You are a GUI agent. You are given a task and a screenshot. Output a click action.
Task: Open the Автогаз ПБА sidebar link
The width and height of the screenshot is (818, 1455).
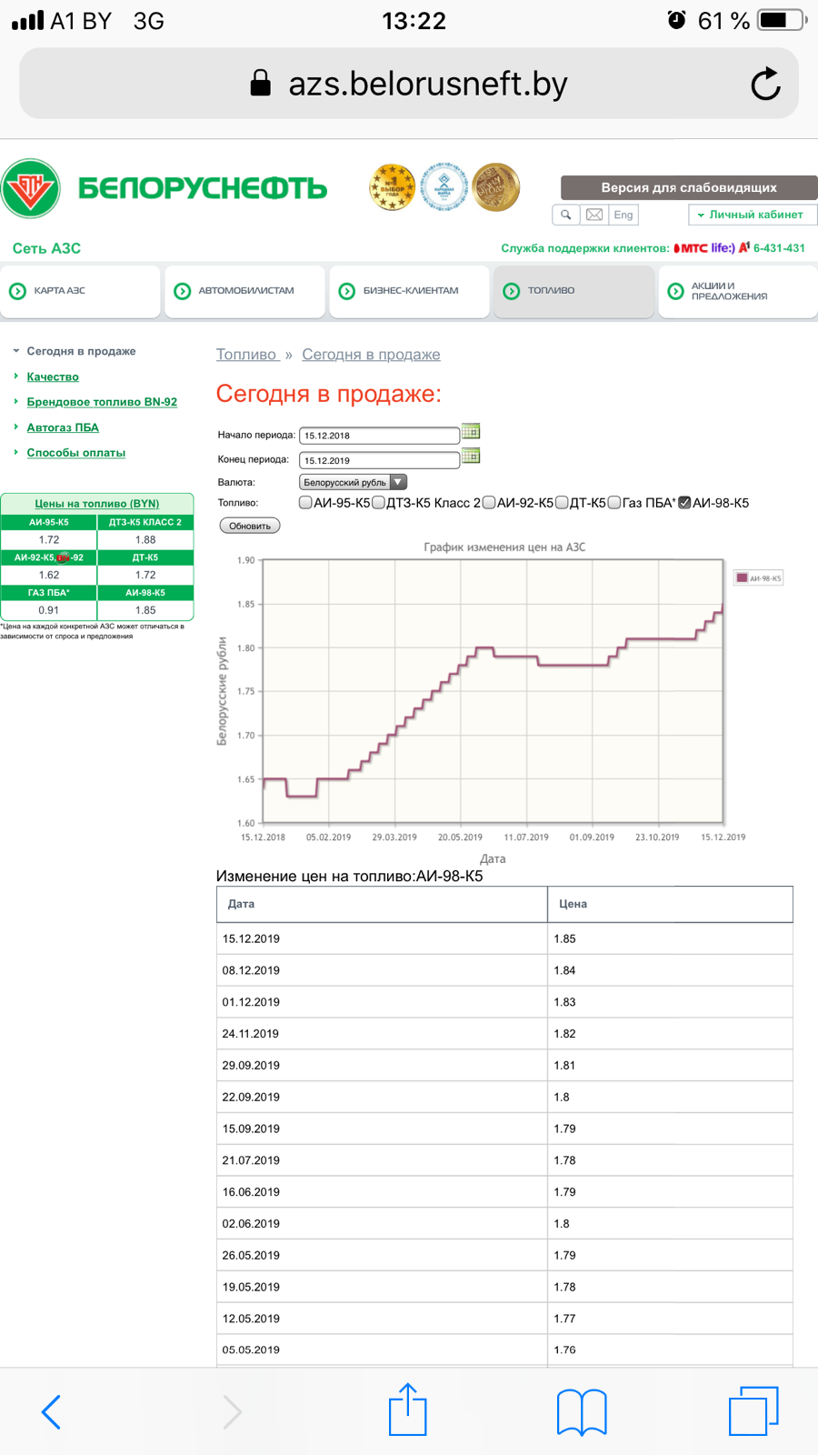pyautogui.click(x=63, y=427)
